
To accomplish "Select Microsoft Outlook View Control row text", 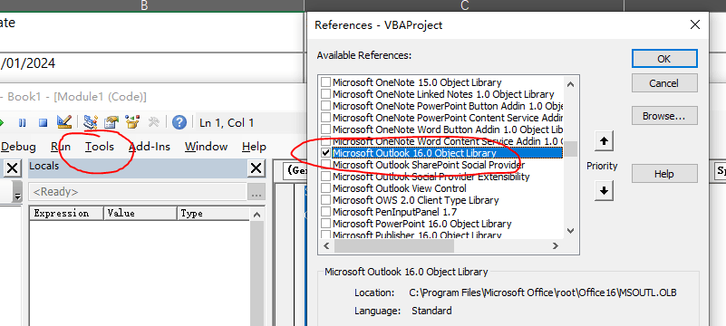I will click(399, 188).
